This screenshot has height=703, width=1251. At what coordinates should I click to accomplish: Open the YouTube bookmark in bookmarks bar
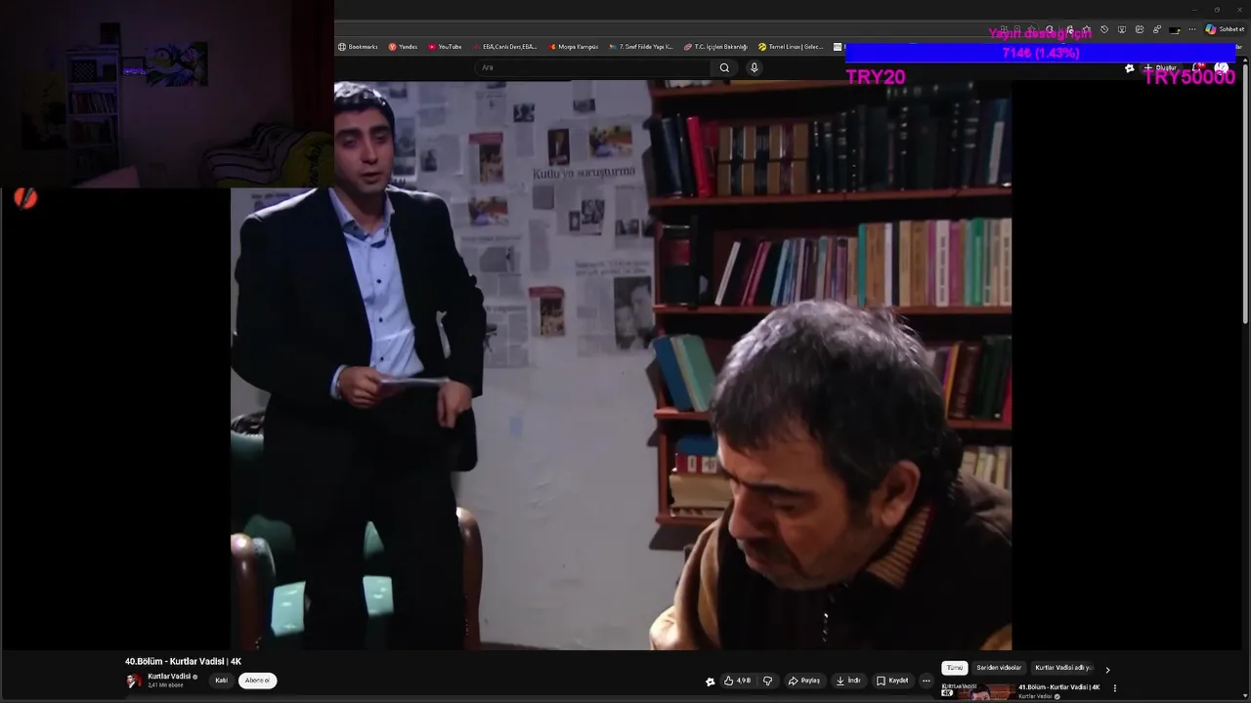[x=445, y=47]
